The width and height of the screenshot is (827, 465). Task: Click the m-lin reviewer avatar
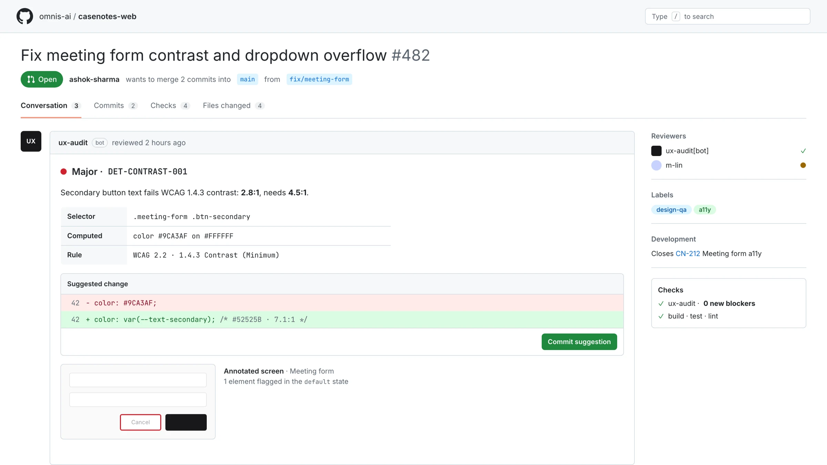coord(656,165)
